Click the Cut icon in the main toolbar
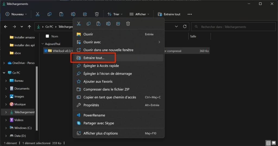The height and width of the screenshot is (146, 278). (37, 14)
